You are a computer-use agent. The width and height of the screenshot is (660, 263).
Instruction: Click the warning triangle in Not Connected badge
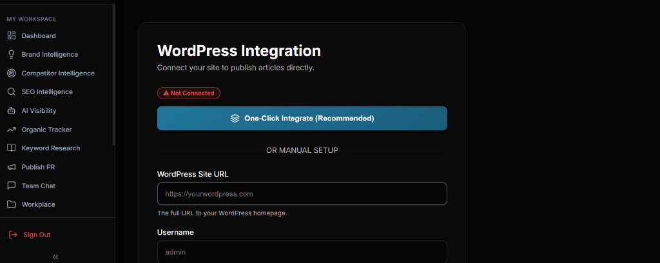coord(166,93)
